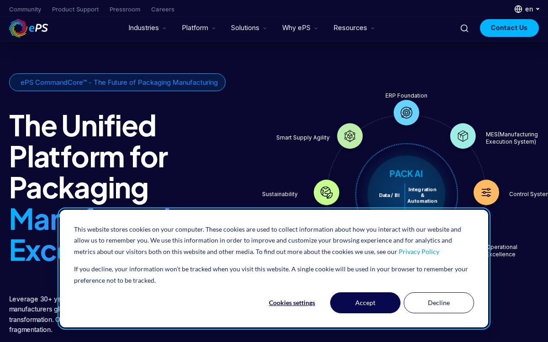Select the ERP Foundation circle icon

(x=406, y=113)
